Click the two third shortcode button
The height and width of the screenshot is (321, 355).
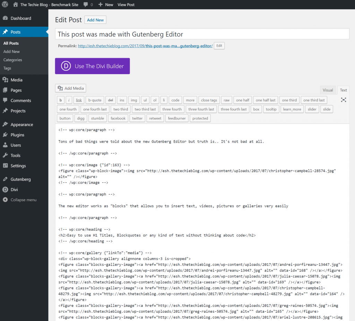(120, 109)
